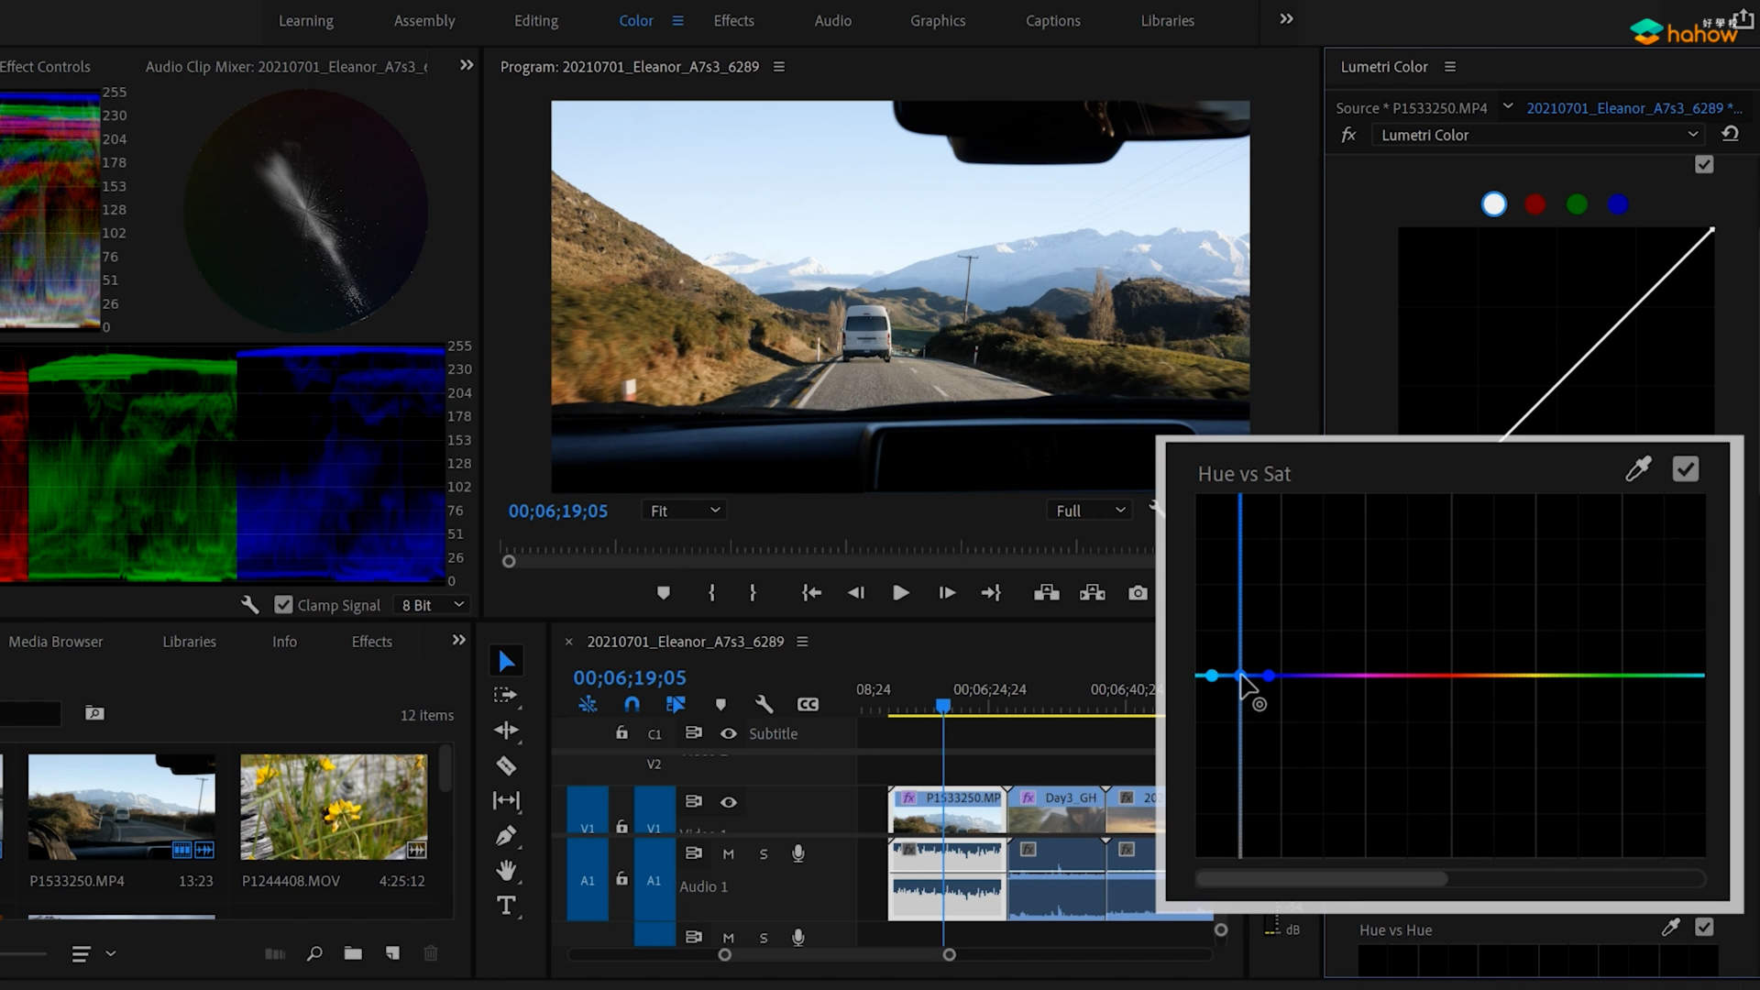1760x990 pixels.
Task: Open the 8 Bit scope dropdown
Action: tap(433, 605)
